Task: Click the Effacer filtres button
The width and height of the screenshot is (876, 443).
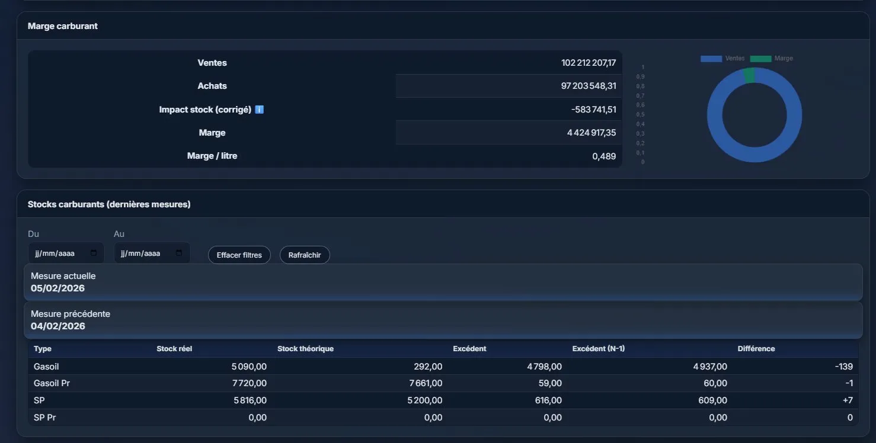Action: tap(239, 255)
